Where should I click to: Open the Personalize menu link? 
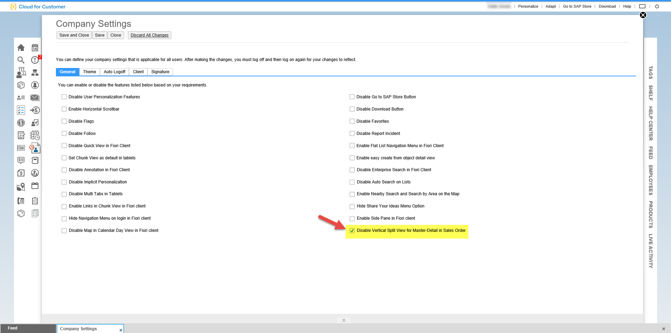[x=528, y=6]
